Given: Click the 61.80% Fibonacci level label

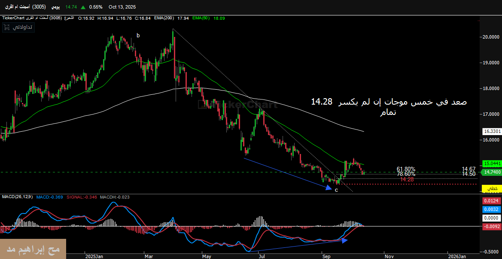Looking at the screenshot, I should (x=406, y=169).
